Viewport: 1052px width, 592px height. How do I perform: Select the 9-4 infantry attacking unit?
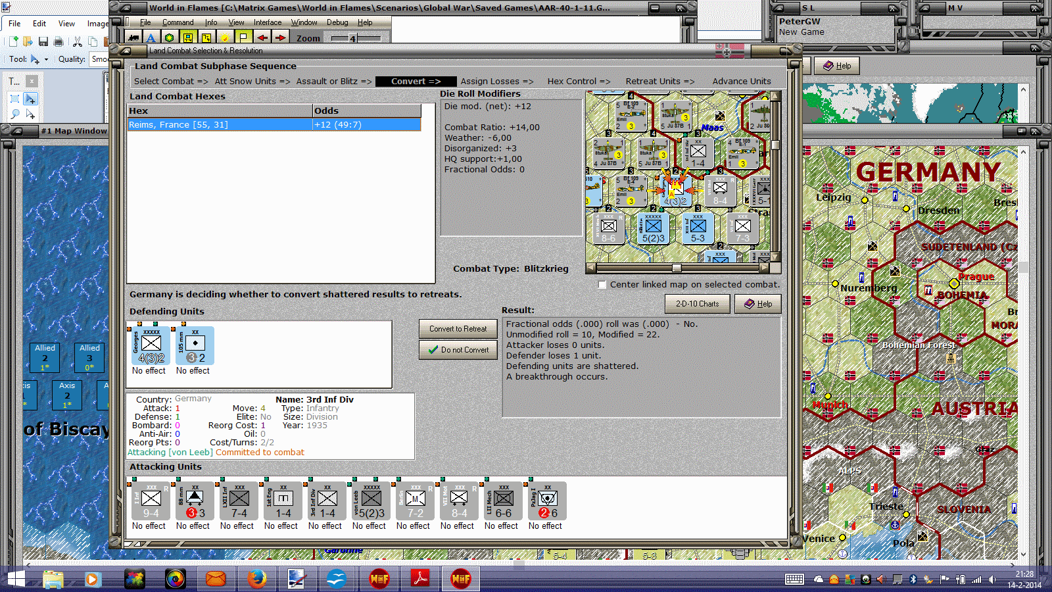click(151, 501)
